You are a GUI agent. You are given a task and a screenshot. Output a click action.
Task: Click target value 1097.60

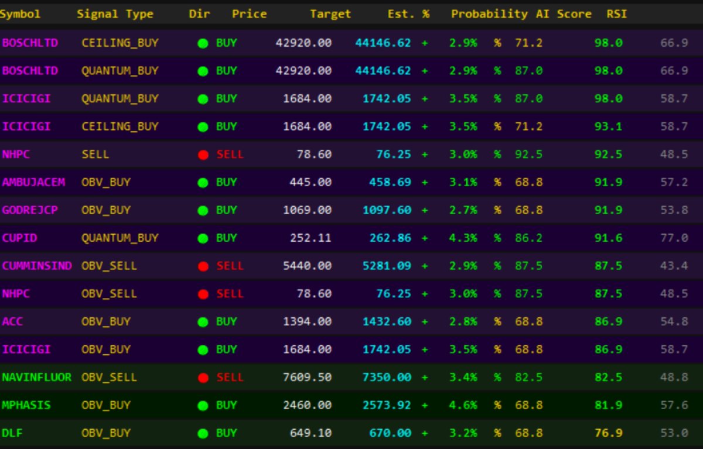tap(387, 210)
